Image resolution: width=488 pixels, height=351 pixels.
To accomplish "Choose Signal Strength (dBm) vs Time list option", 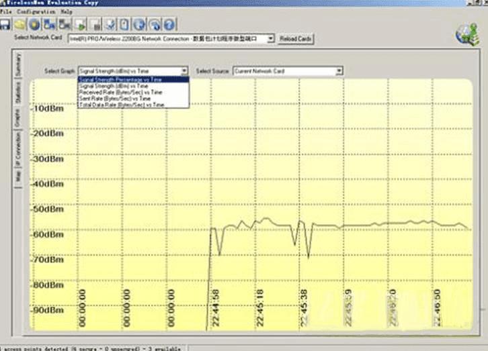I will click(x=133, y=86).
